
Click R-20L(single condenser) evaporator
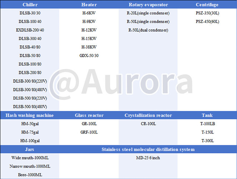point(148,13)
